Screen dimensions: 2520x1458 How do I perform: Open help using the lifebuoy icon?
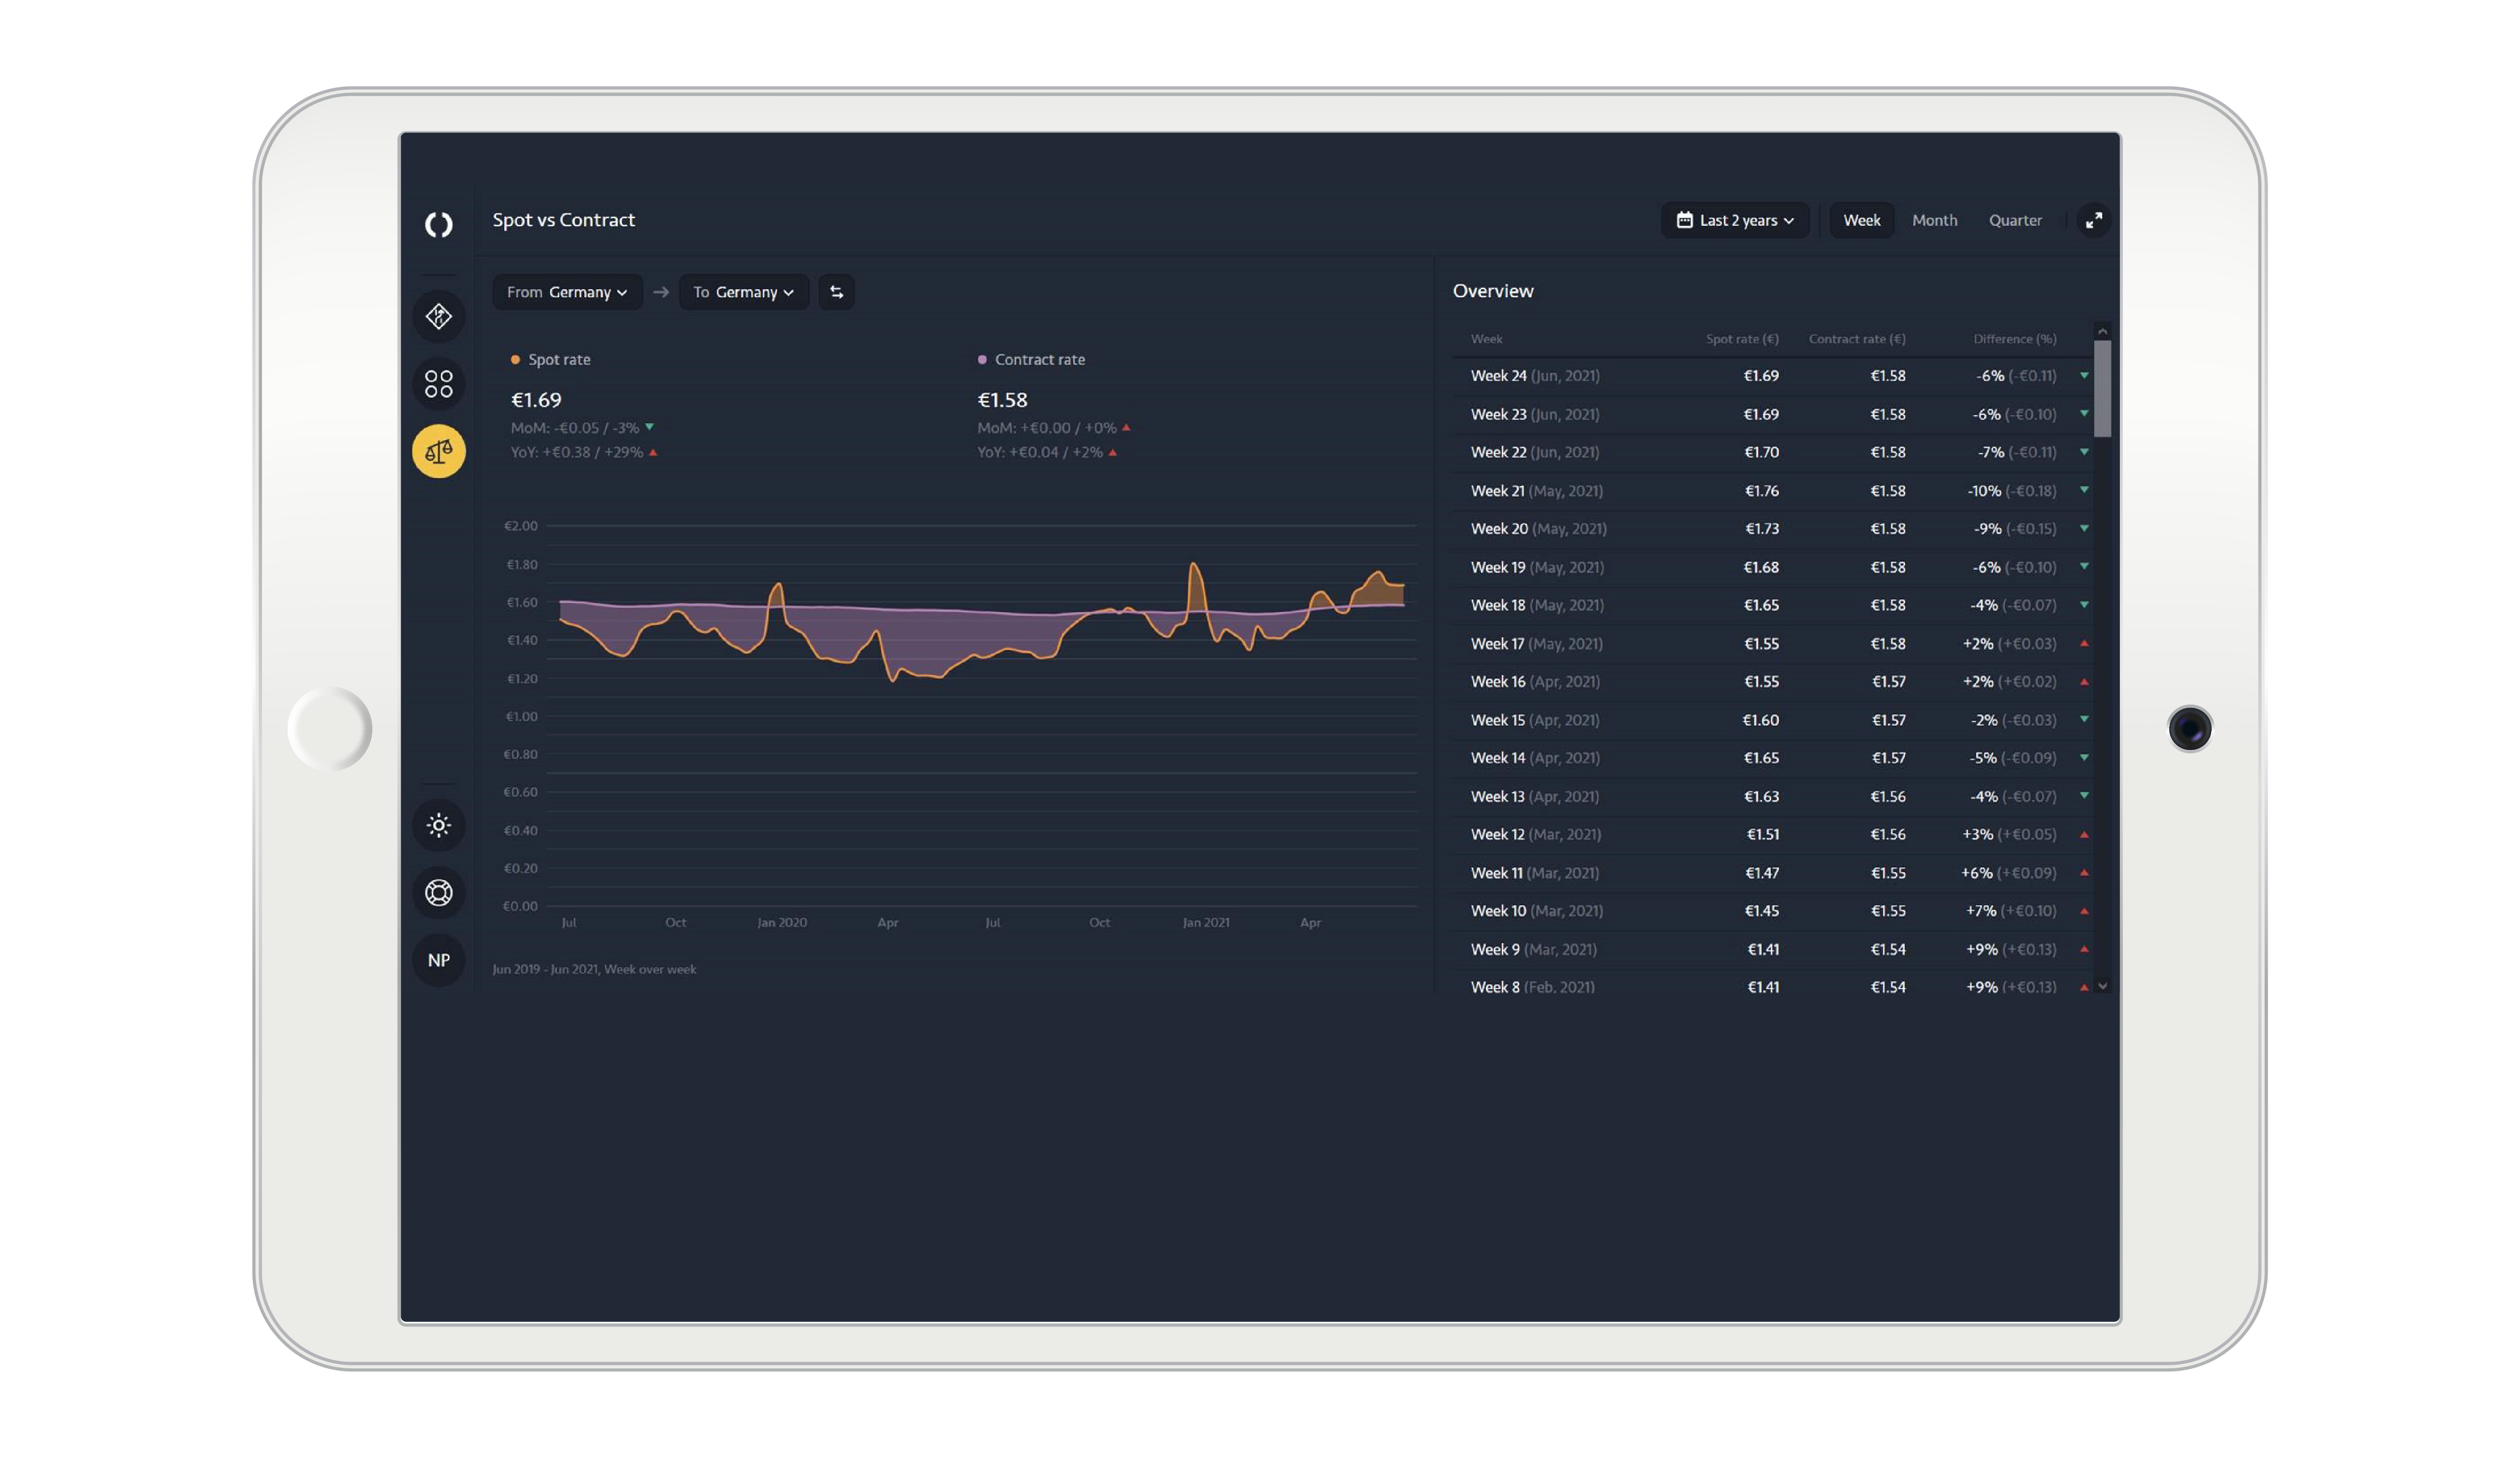click(438, 892)
